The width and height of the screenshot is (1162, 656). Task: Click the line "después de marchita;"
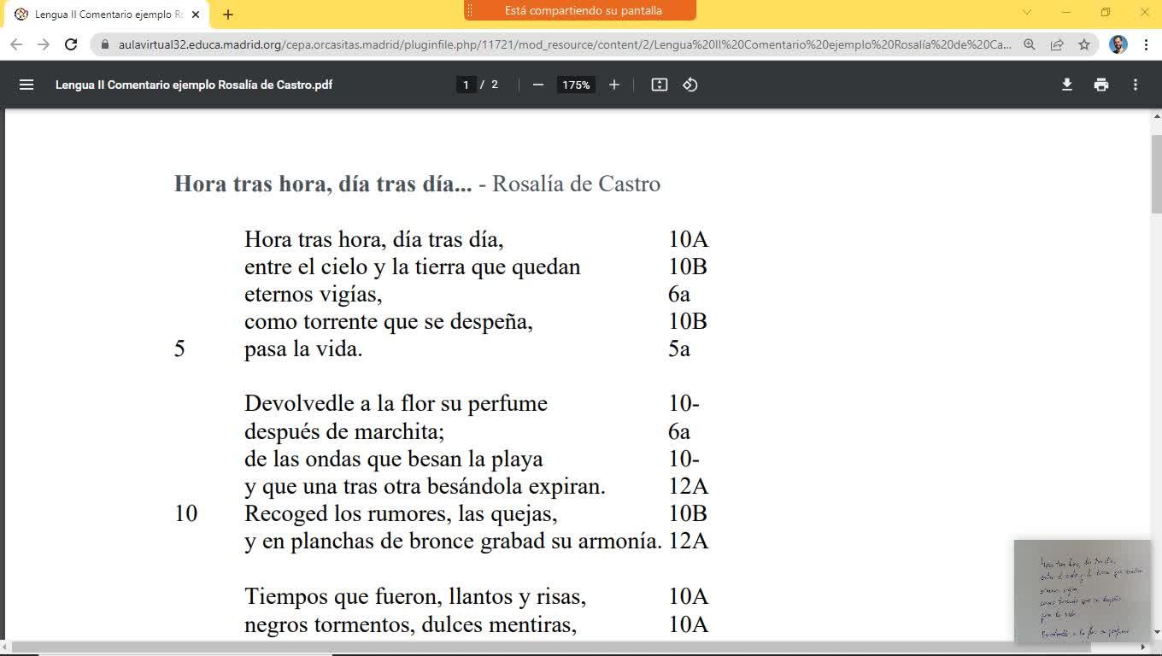pyautogui.click(x=344, y=431)
